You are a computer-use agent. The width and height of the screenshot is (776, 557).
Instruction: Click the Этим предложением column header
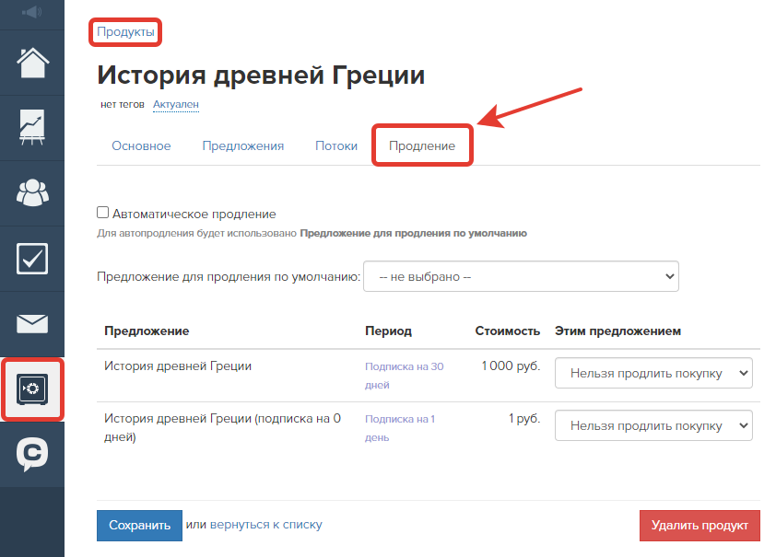click(x=617, y=331)
